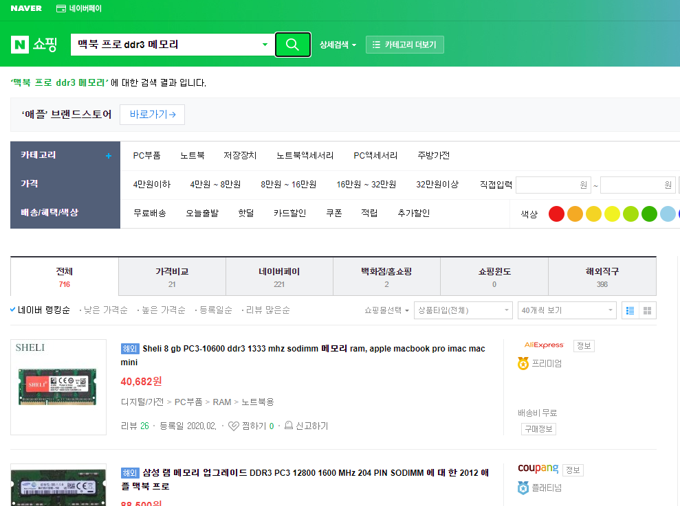The height and width of the screenshot is (506, 680).
Task: Open 쇼핑몰선택 dropdown
Action: pyautogui.click(x=386, y=310)
